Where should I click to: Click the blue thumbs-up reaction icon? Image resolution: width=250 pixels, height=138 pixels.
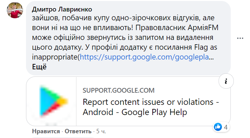[218, 127]
